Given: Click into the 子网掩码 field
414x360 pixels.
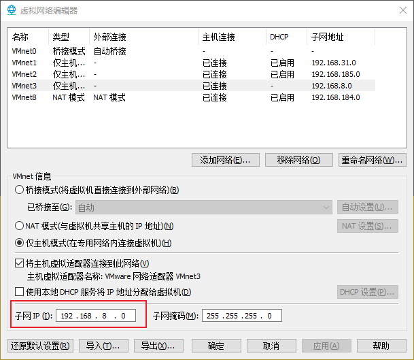Looking at the screenshot, I should coord(240,316).
